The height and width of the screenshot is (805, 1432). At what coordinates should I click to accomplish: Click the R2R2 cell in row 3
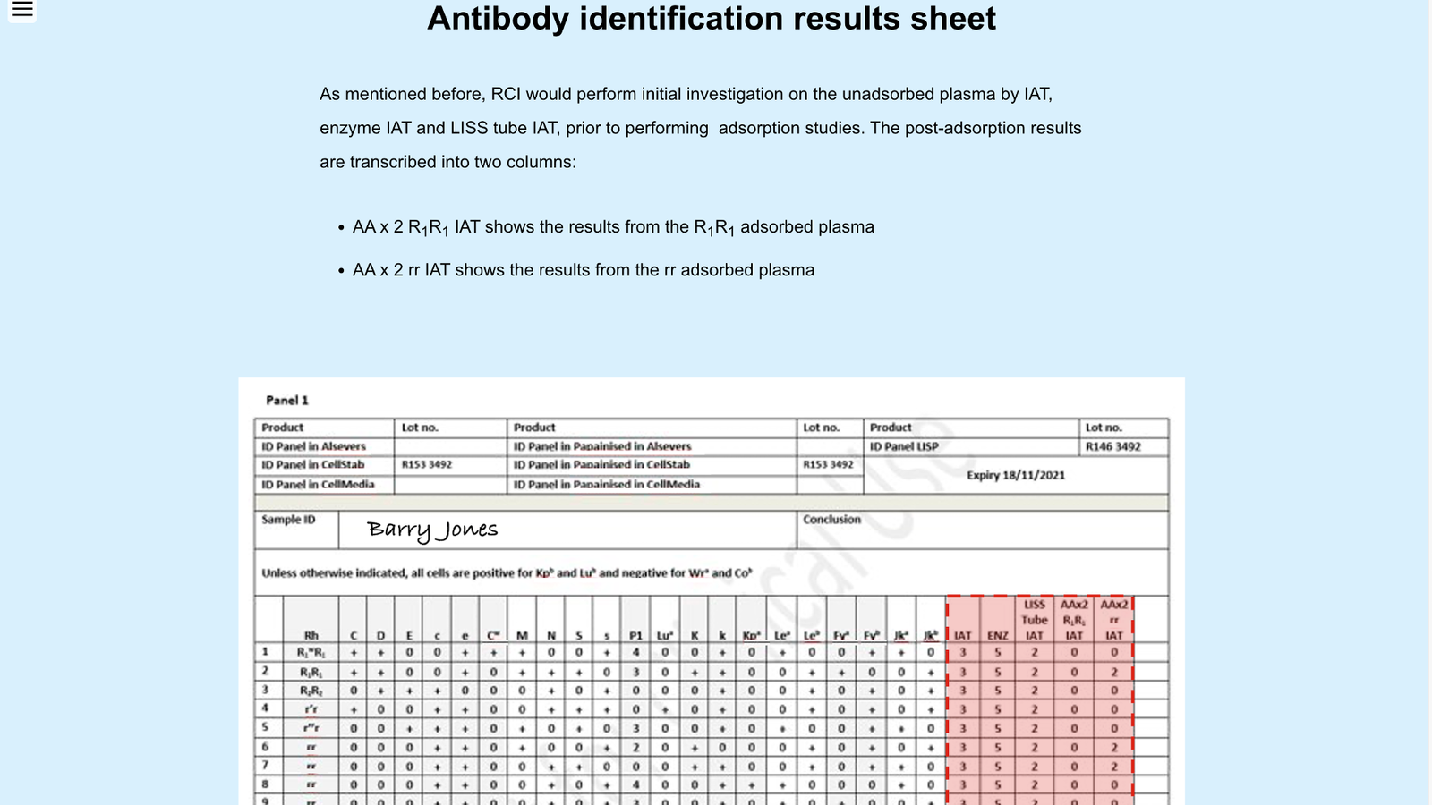[x=311, y=691]
